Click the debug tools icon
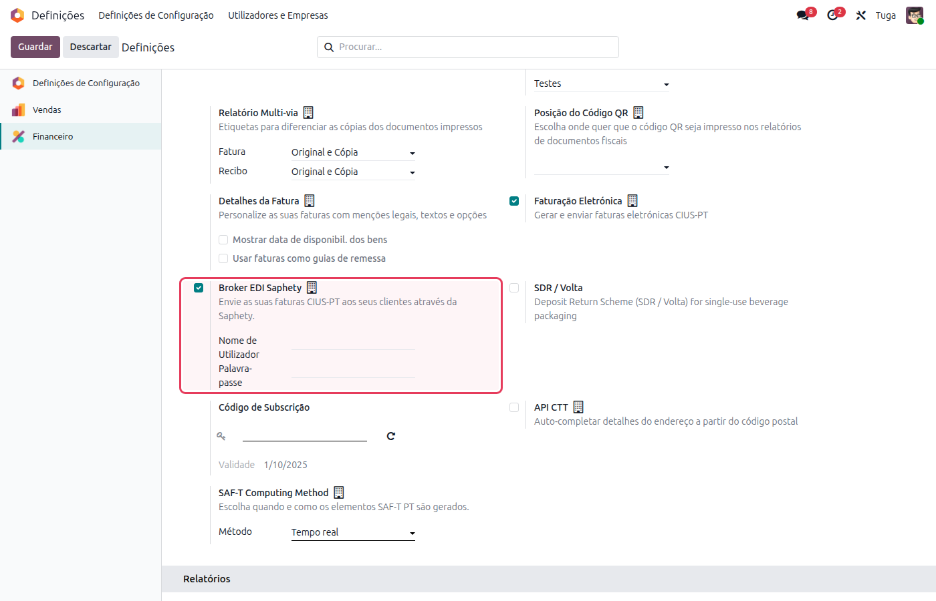The width and height of the screenshot is (936, 601). (861, 15)
